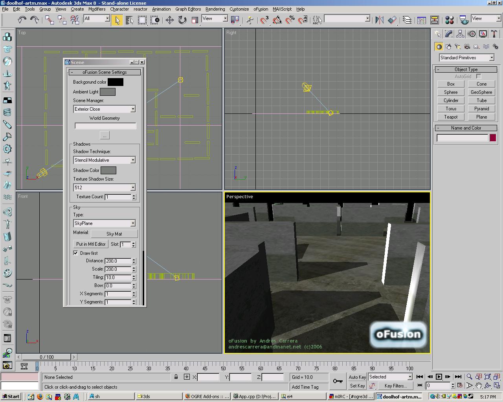Viewport: 503px width, 402px height.
Task: Choose the Select and Move tool
Action: [x=169, y=20]
